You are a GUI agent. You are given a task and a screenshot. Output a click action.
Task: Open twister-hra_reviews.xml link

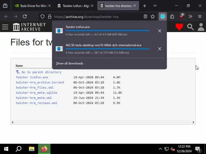36,103
